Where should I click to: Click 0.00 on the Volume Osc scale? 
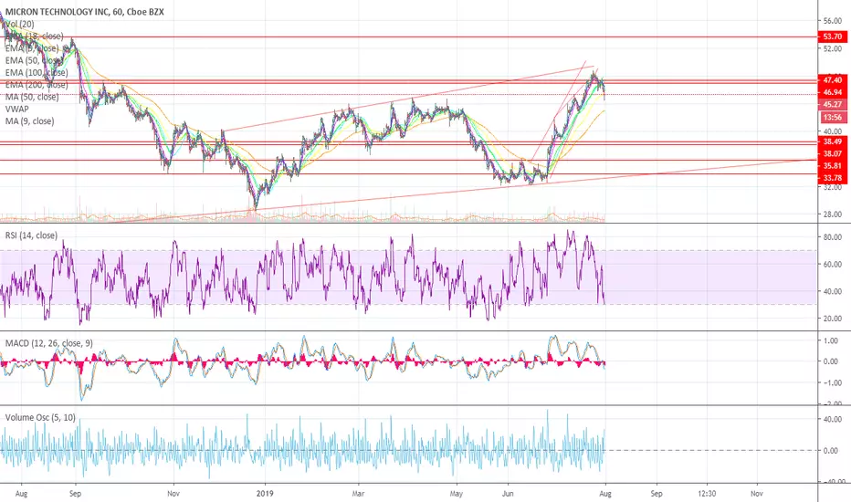coord(831,451)
